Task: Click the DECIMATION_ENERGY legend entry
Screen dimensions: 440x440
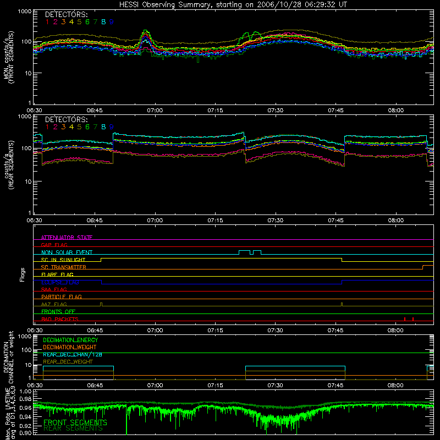Action: 70,340
